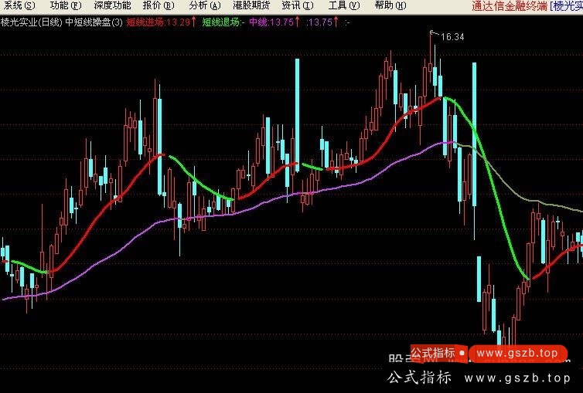Click the 棱光实 tab at top right
The image size is (583, 393).
pyautogui.click(x=568, y=6)
